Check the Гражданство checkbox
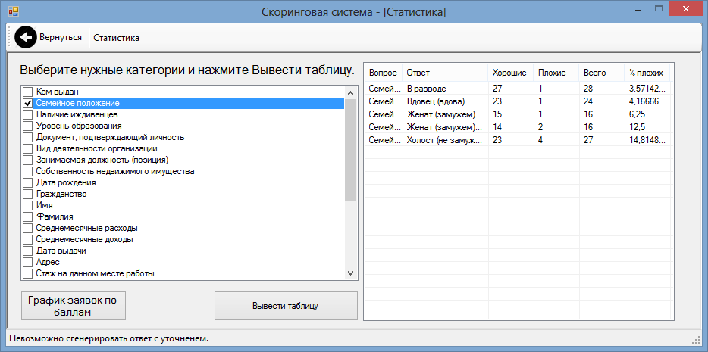 pyautogui.click(x=28, y=194)
